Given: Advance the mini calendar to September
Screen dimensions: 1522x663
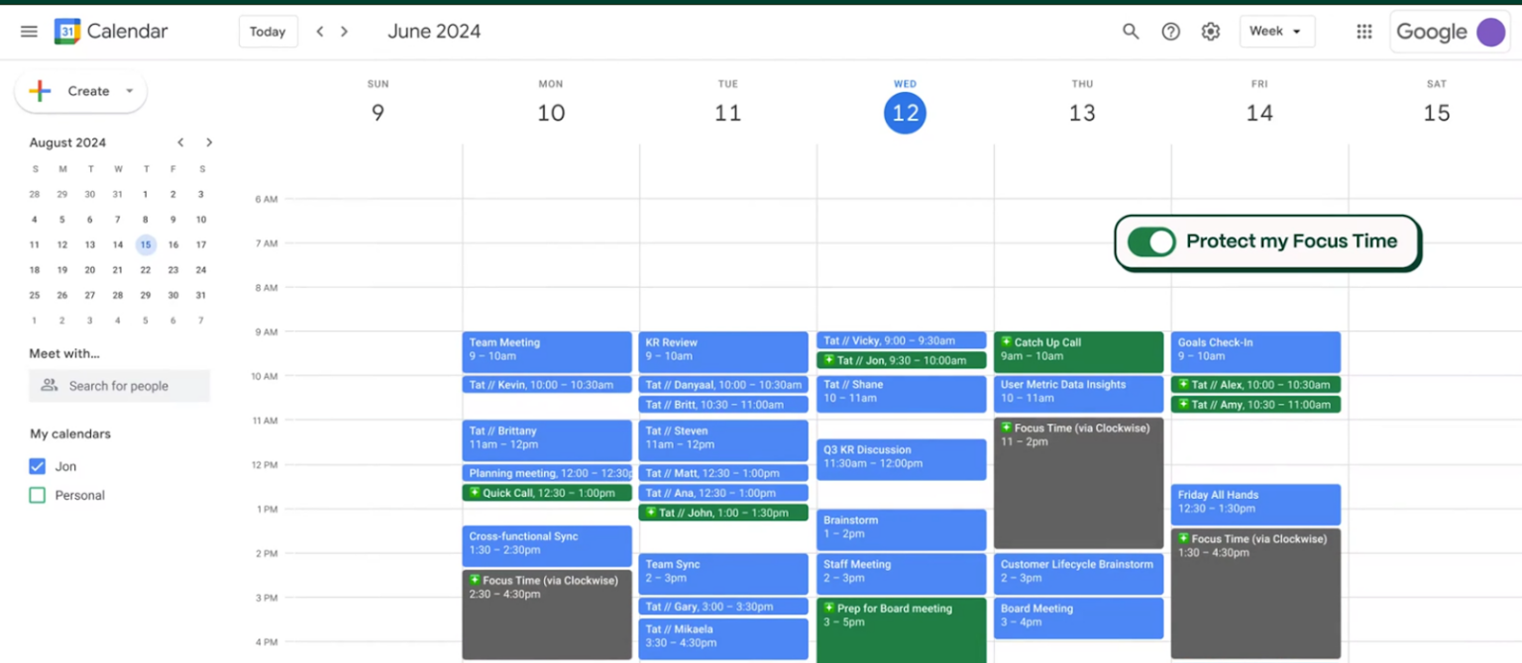Looking at the screenshot, I should (209, 142).
